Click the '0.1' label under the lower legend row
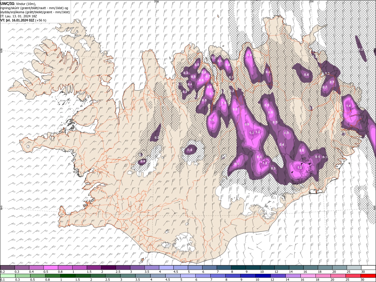The height and width of the screenshot is (282, 376). 2,280
